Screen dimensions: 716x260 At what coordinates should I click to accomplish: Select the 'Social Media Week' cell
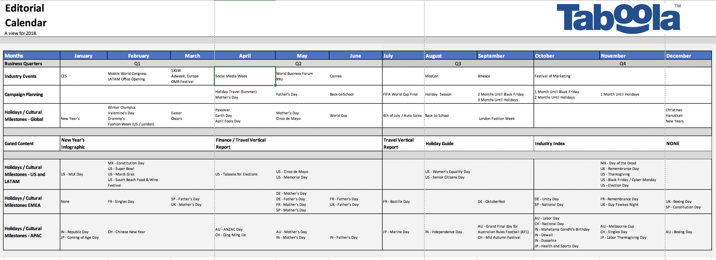pyautogui.click(x=245, y=76)
